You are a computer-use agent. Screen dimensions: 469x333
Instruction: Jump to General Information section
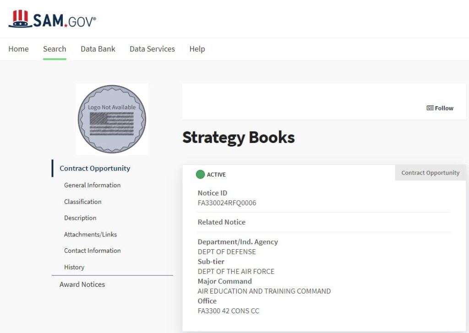click(93, 185)
